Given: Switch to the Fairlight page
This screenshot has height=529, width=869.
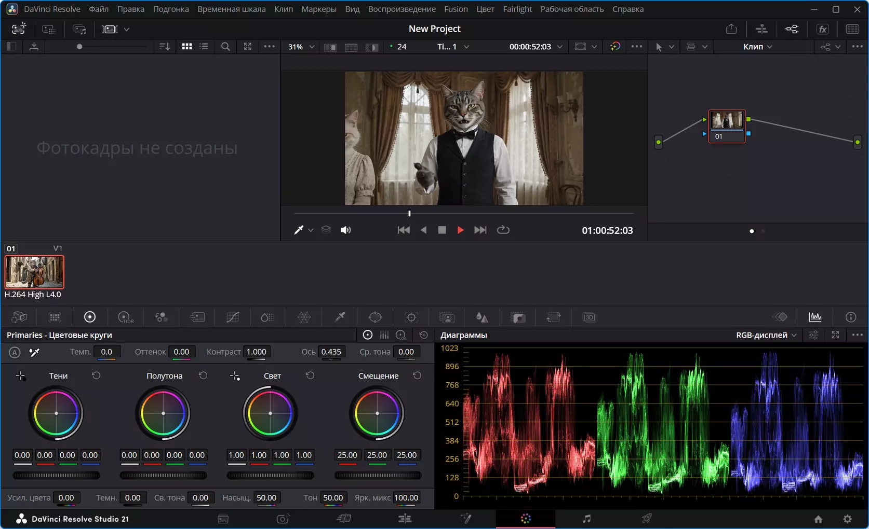Looking at the screenshot, I should pos(586,519).
